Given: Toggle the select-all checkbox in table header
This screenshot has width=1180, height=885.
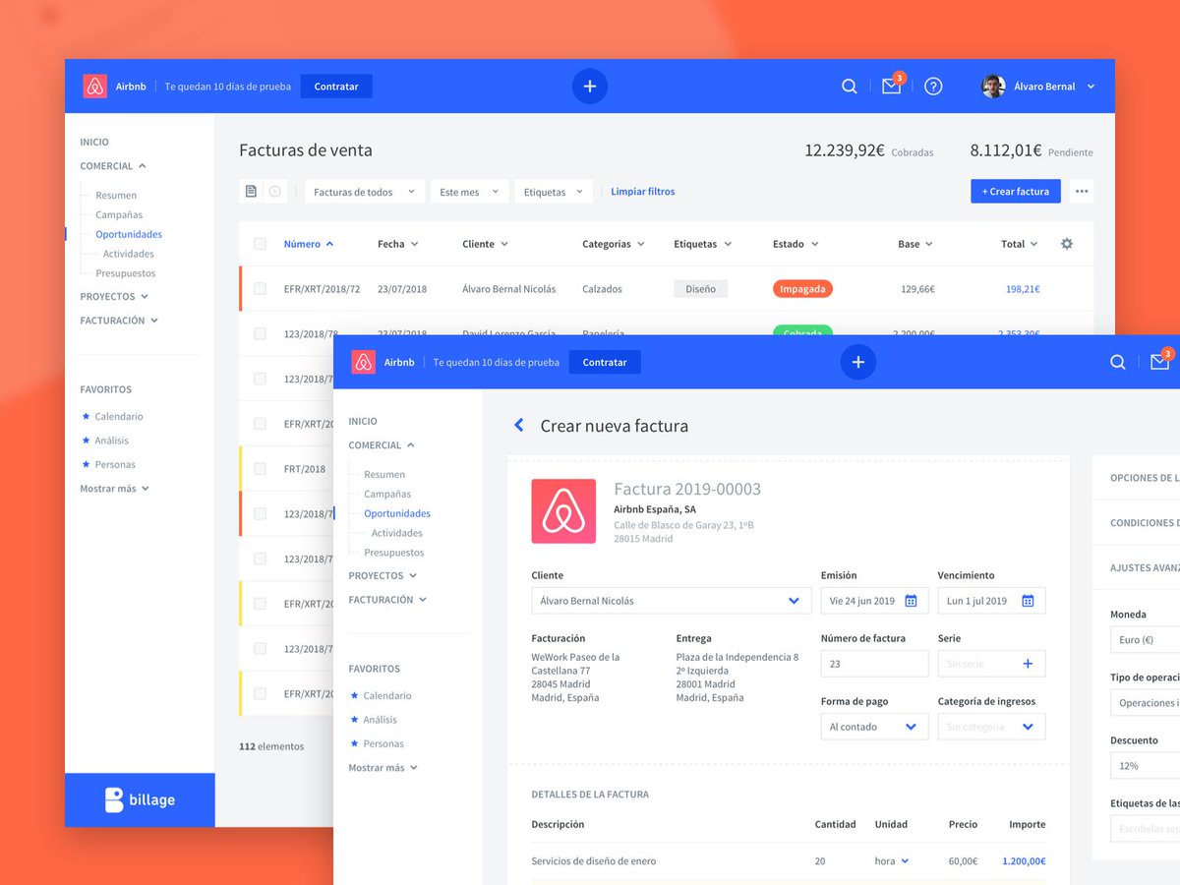Looking at the screenshot, I should click(260, 244).
